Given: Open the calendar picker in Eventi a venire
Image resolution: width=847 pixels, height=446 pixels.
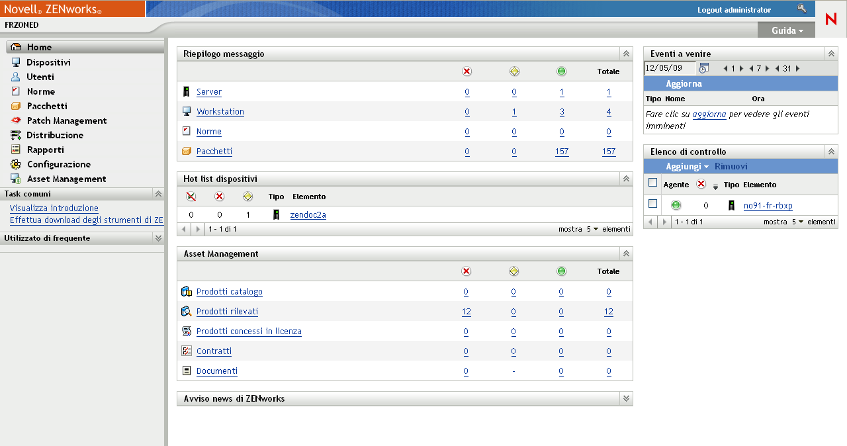Looking at the screenshot, I should pyautogui.click(x=704, y=68).
